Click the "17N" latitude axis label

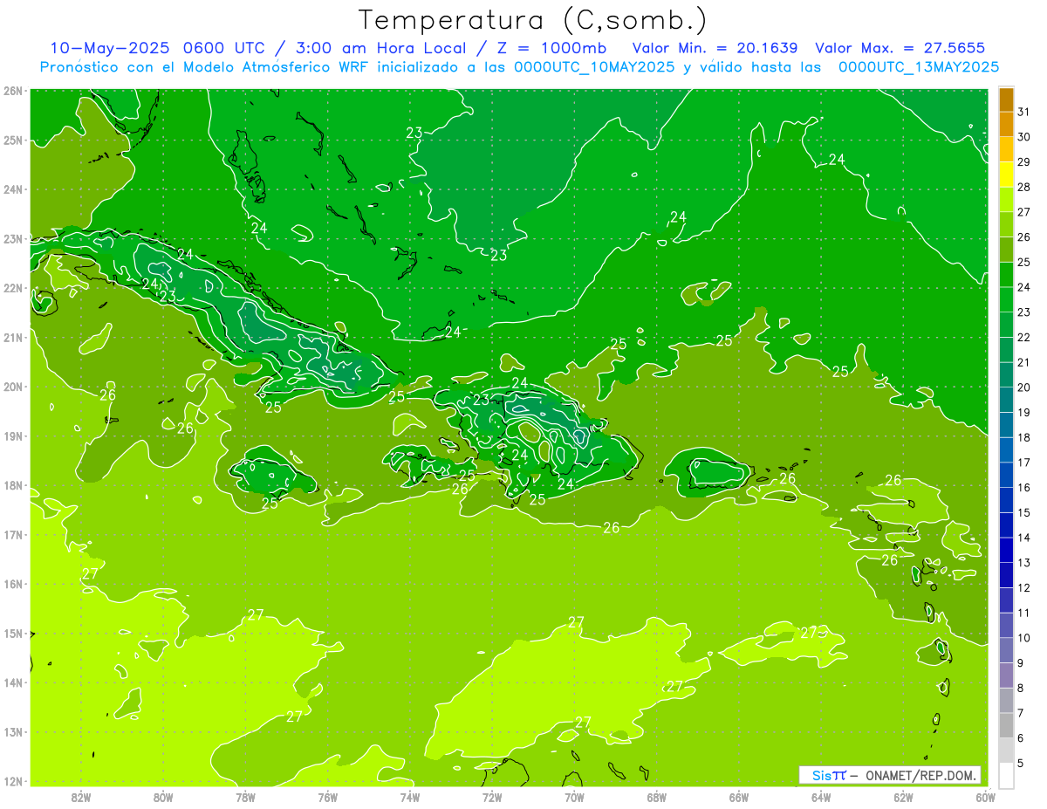click(13, 534)
